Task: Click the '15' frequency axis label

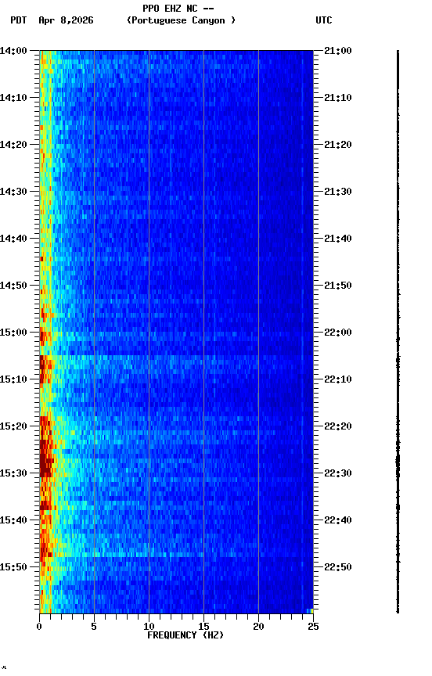Action: point(203,627)
